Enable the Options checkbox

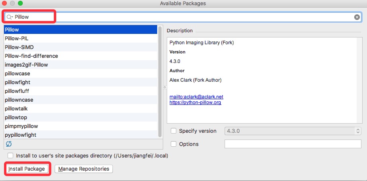click(174, 144)
